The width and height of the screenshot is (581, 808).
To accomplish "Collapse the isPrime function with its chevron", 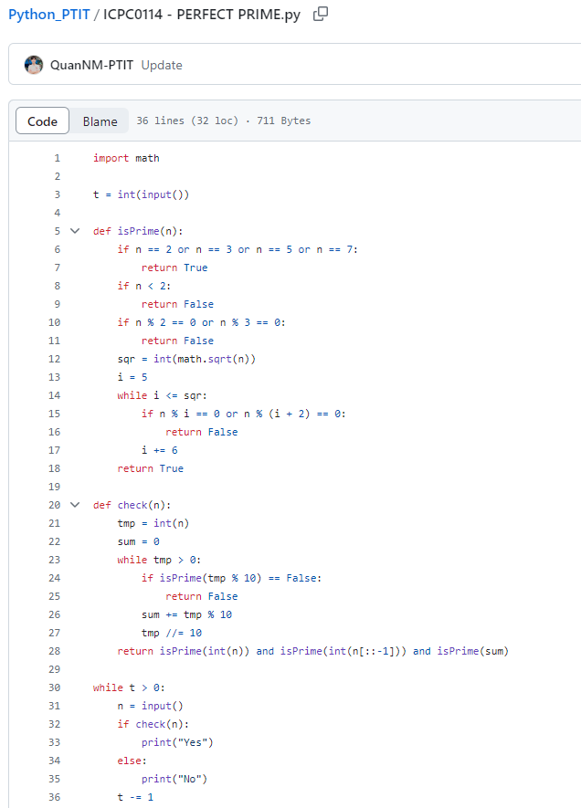I will 75,231.
